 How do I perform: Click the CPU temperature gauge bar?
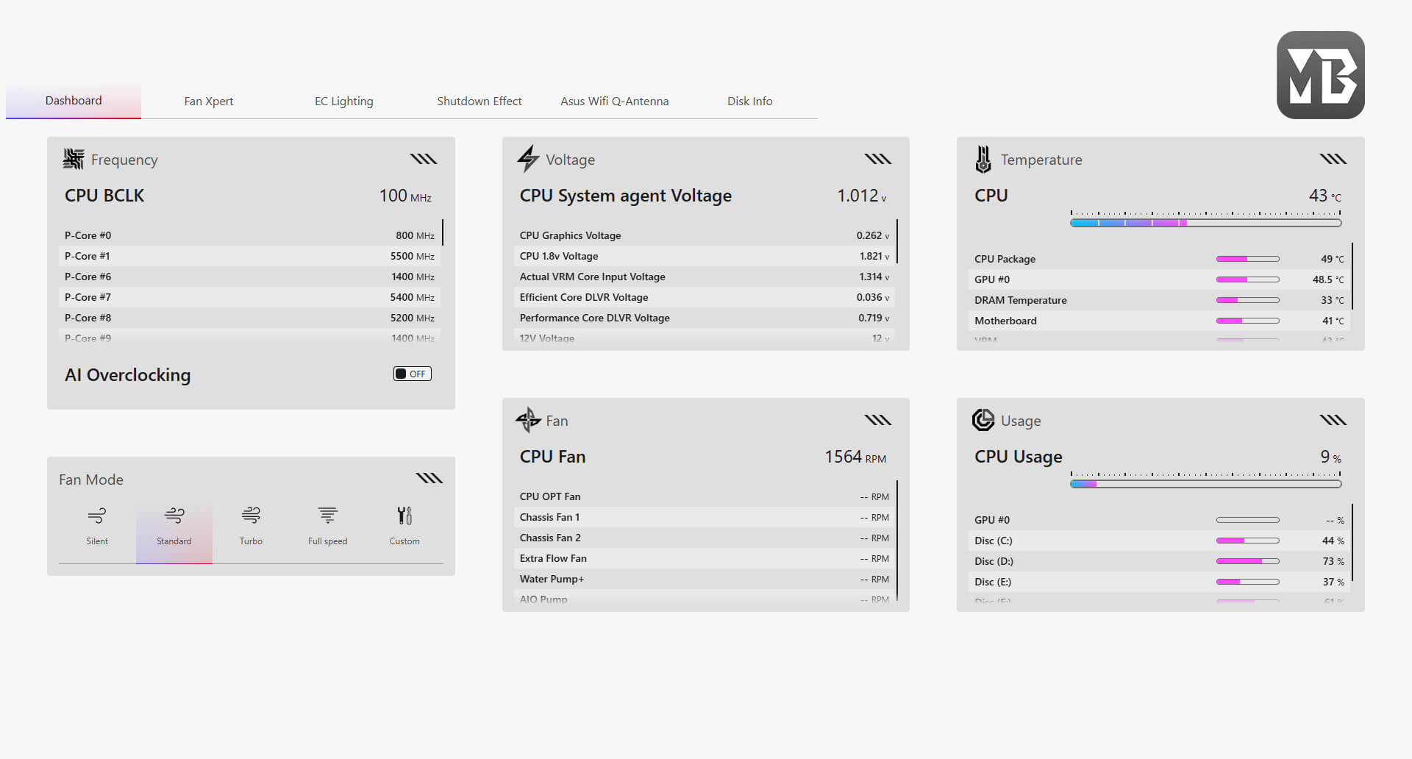tap(1205, 222)
